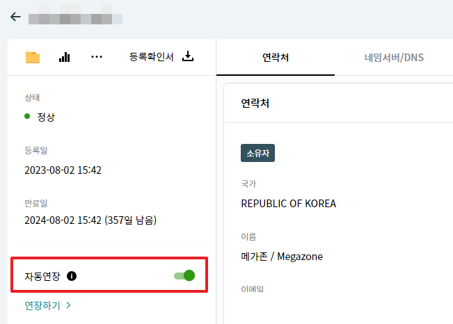Open the bar chart statistics icon
This screenshot has height=324, width=453.
point(65,57)
